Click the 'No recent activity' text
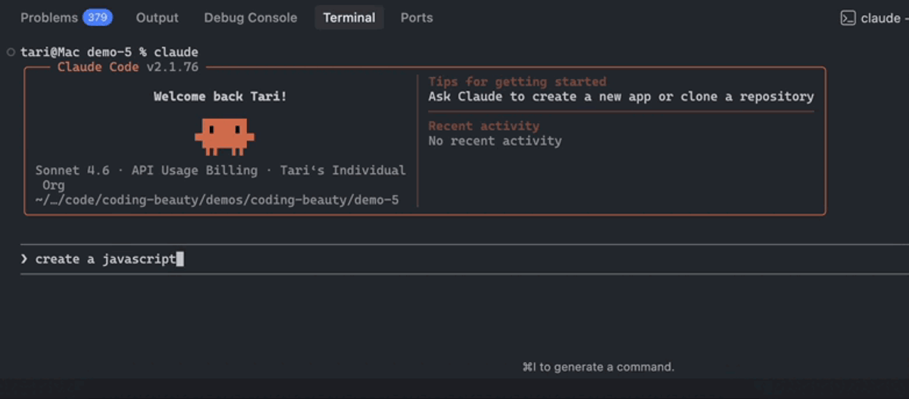909x399 pixels. (495, 141)
